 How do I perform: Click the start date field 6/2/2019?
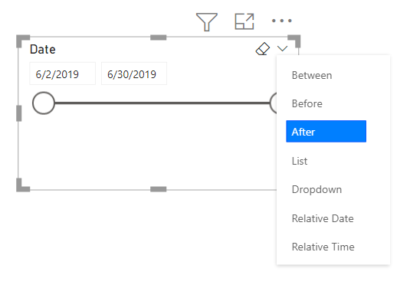point(63,74)
